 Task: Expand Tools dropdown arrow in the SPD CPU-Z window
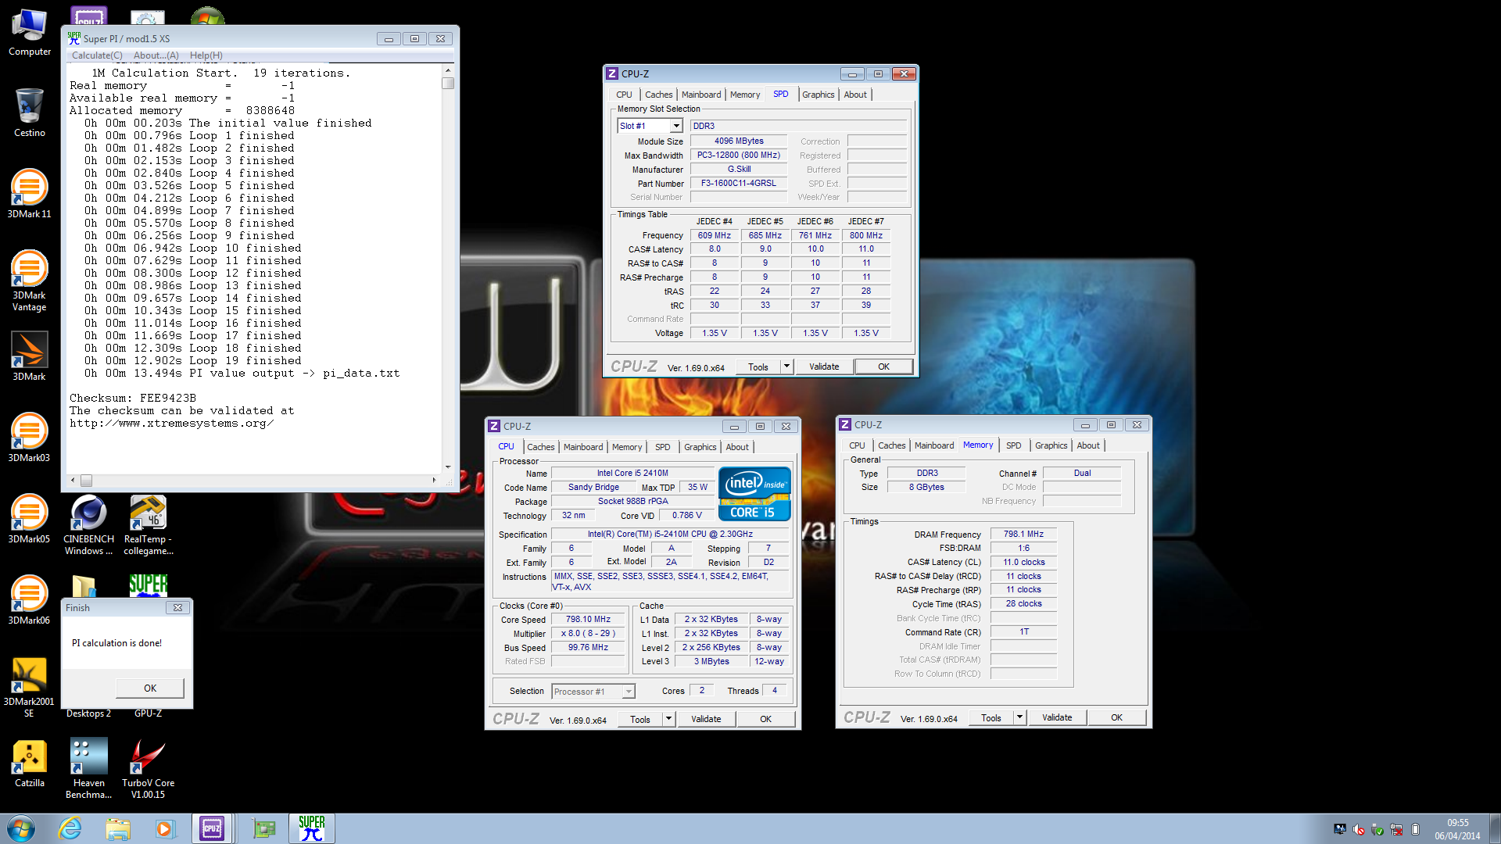(786, 367)
